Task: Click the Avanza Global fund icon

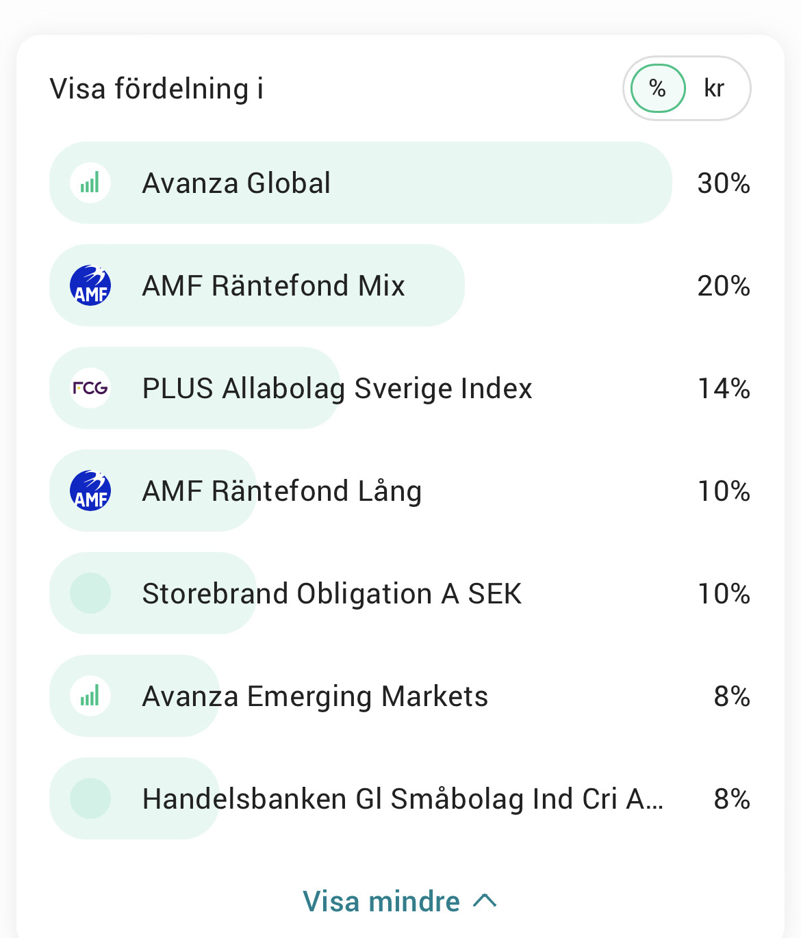Action: coord(90,183)
